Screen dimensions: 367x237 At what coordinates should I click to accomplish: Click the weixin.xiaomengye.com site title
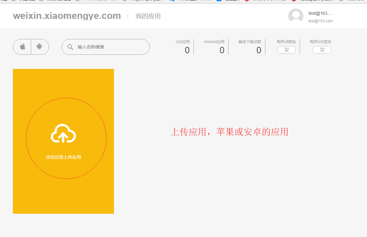click(x=67, y=16)
